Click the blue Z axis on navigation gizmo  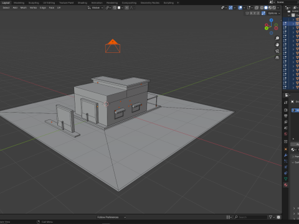tap(271, 20)
